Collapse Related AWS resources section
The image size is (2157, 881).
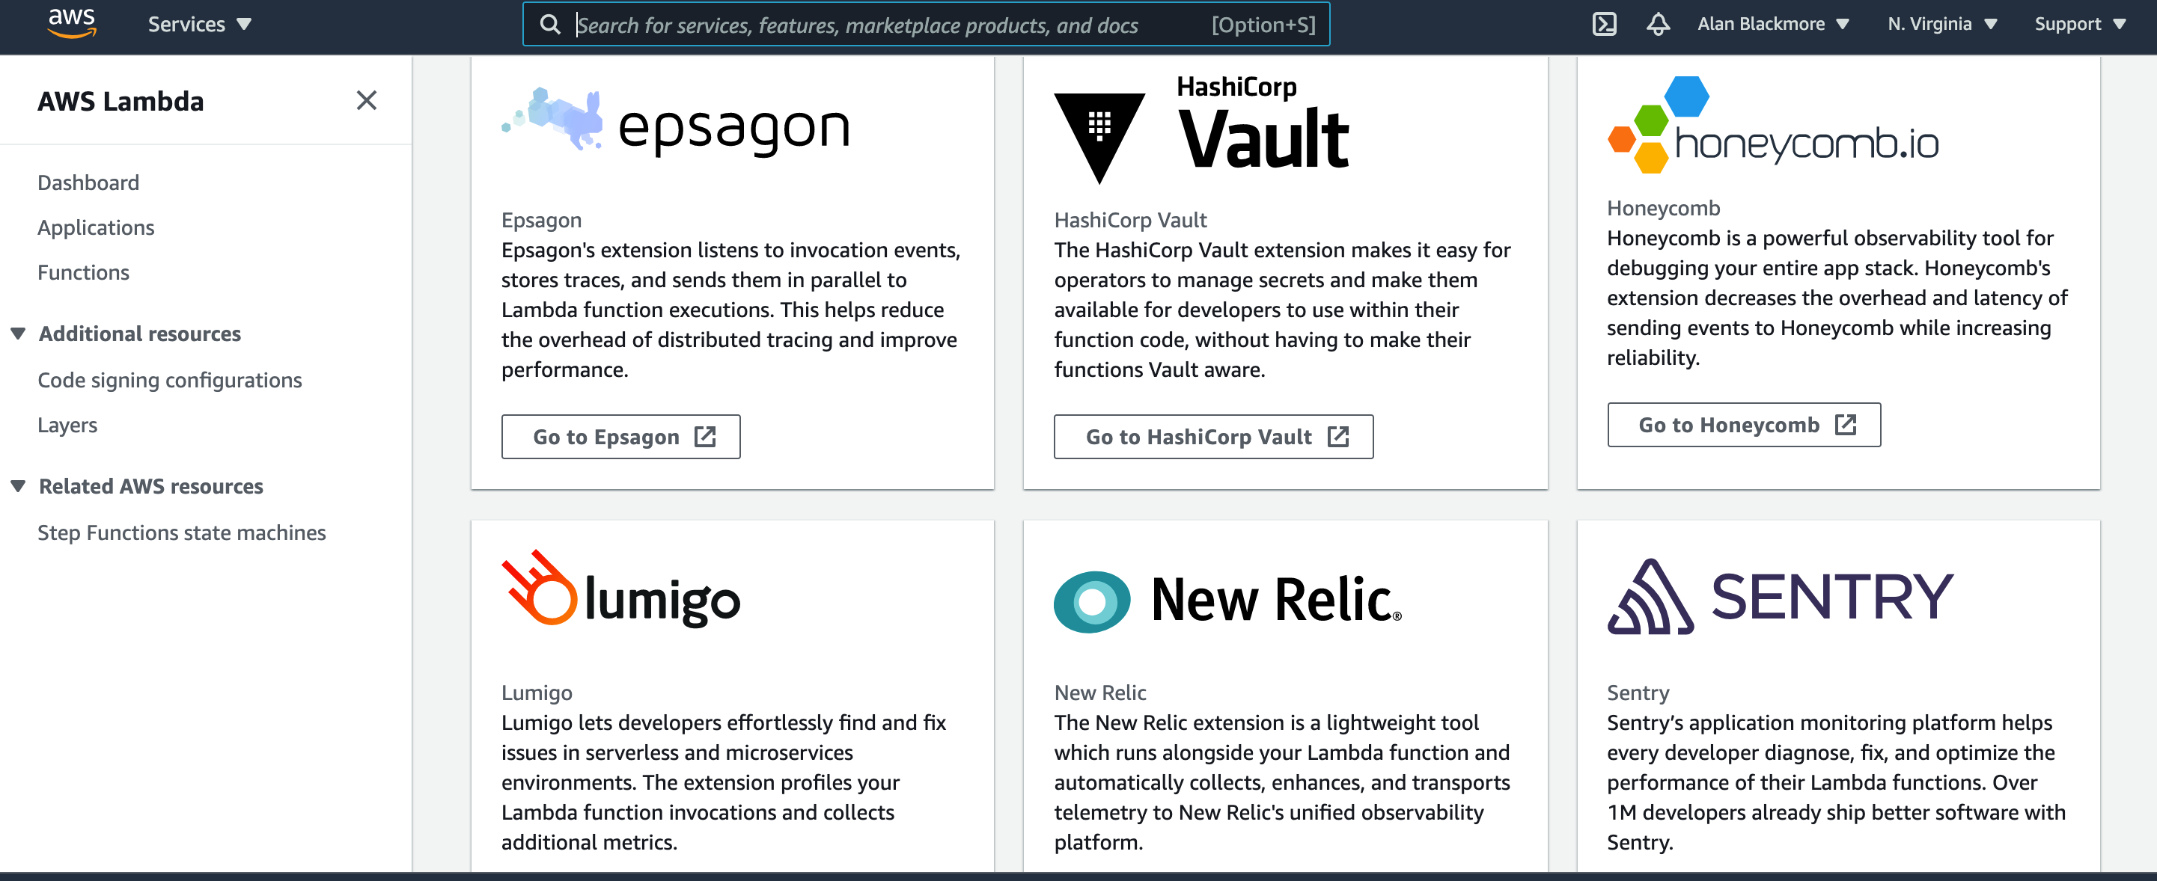pos(19,486)
